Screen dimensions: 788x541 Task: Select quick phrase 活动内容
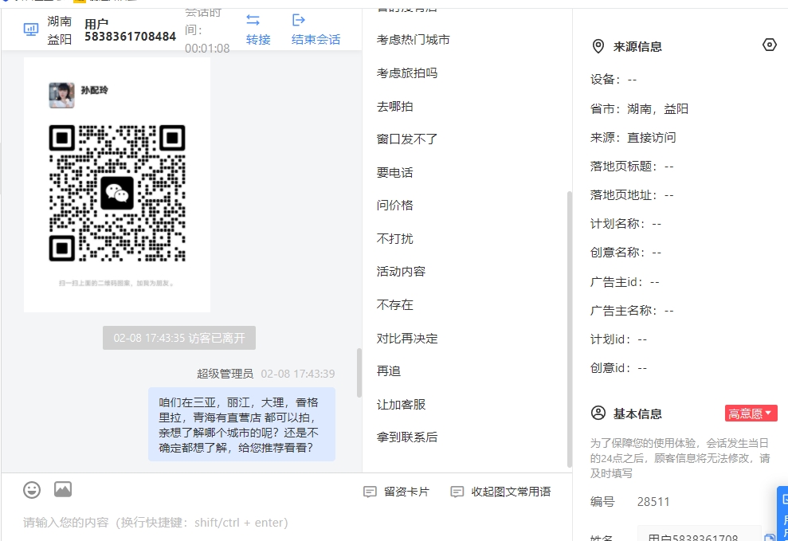coord(401,272)
